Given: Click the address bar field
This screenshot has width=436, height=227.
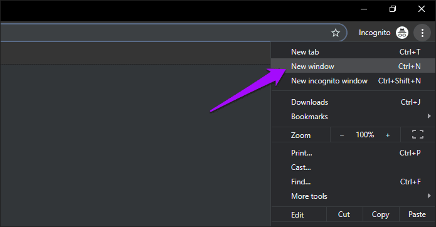Looking at the screenshot, I should click(x=174, y=33).
